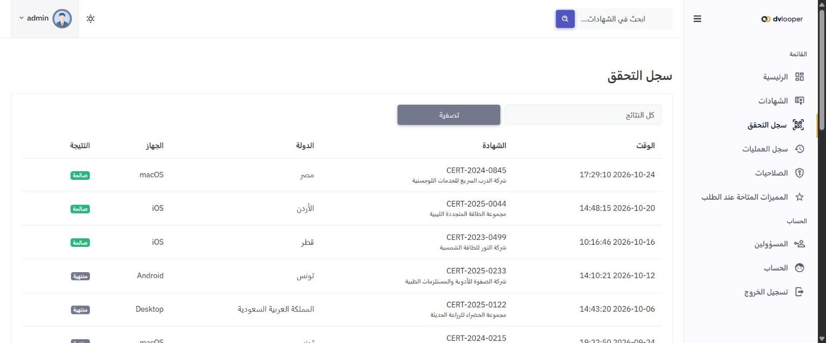The height and width of the screenshot is (343, 826).
Task: Click certificate CERT-2025-0122
Action: click(x=476, y=304)
